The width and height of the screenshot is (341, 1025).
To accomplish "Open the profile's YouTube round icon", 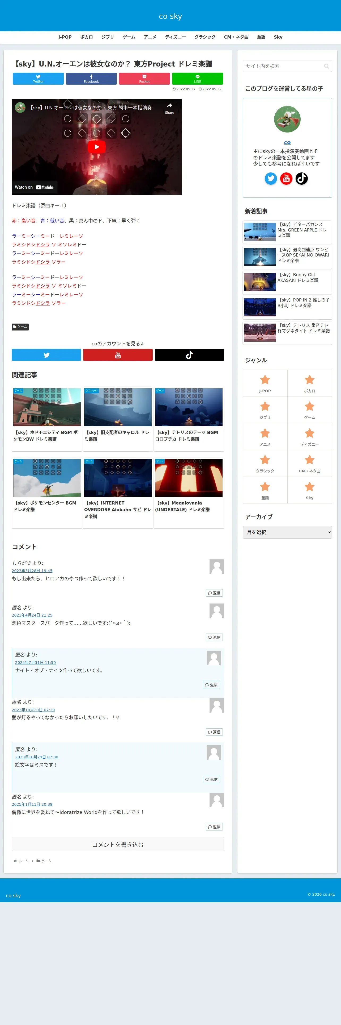I will point(286,178).
